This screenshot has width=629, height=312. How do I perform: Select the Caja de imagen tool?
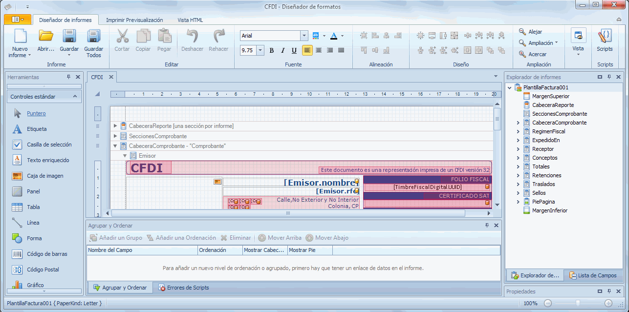(18, 176)
